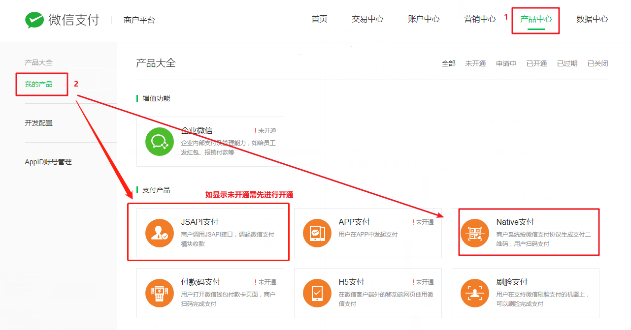Select 我的产品 in the sidebar
Viewport: 631px width, 330px height.
click(x=38, y=84)
